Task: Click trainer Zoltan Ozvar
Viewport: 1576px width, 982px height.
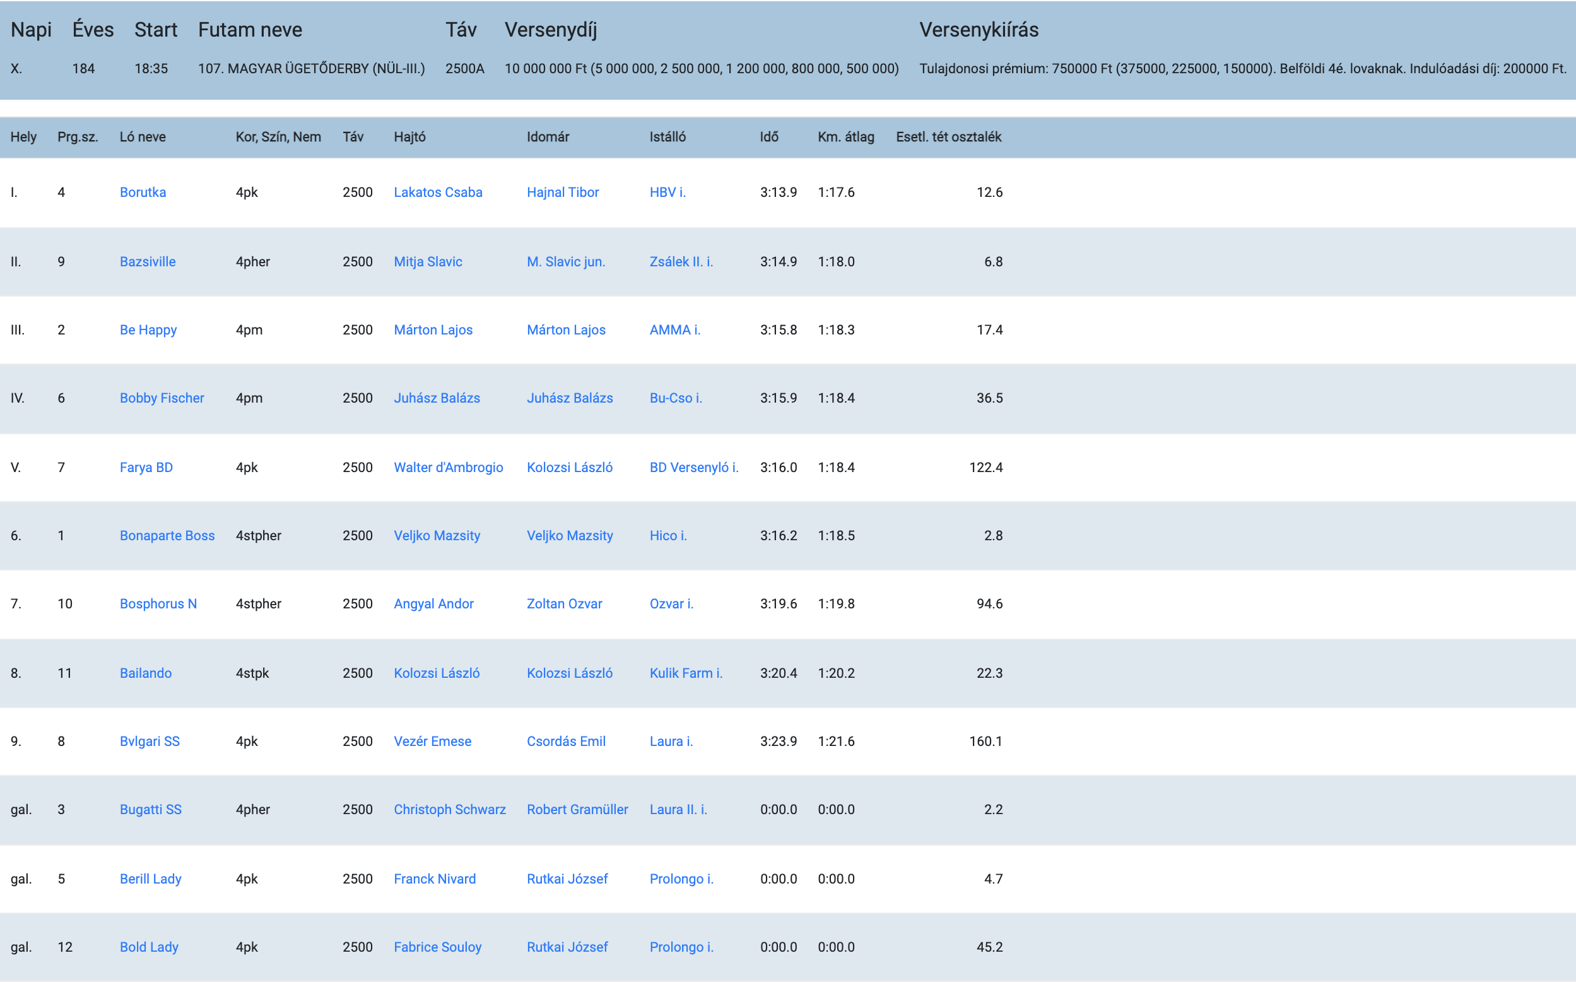Action: coord(565,604)
